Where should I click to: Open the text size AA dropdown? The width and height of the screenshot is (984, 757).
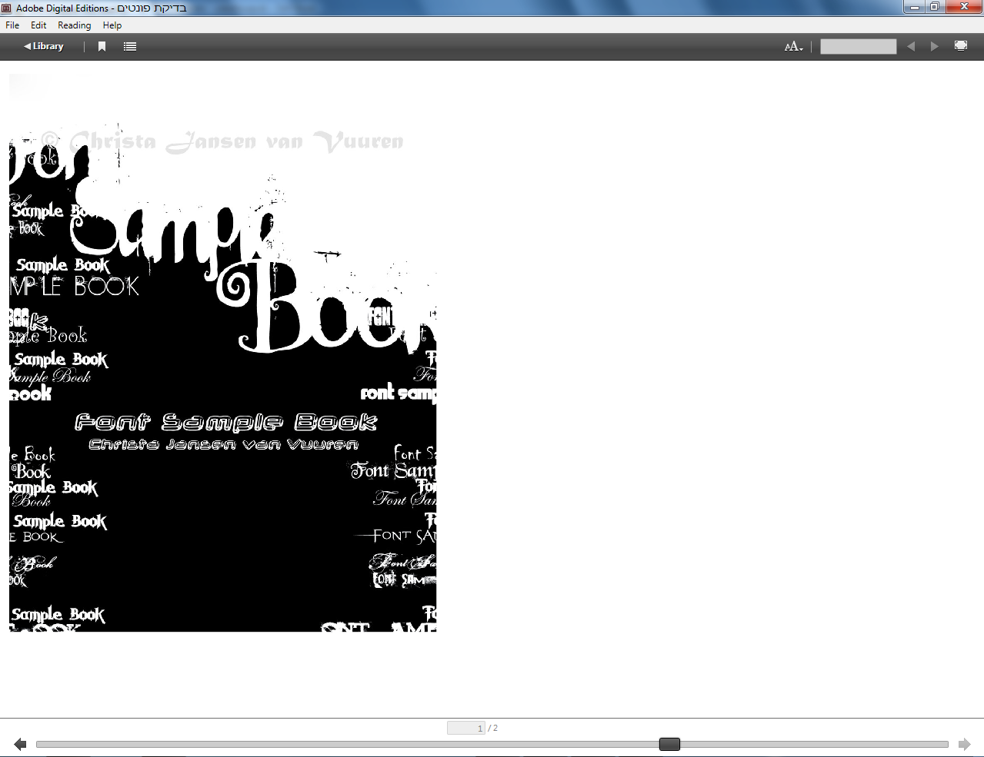point(794,47)
